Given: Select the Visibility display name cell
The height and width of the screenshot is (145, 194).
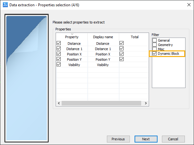Looking at the screenshot, I should click(x=103, y=65).
